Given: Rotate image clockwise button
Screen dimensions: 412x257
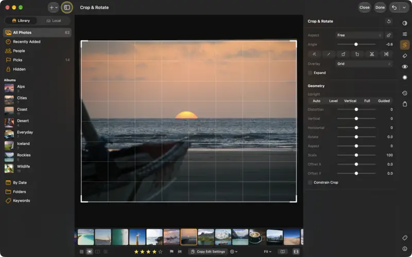Looking at the screenshot, I should click(x=343, y=54).
